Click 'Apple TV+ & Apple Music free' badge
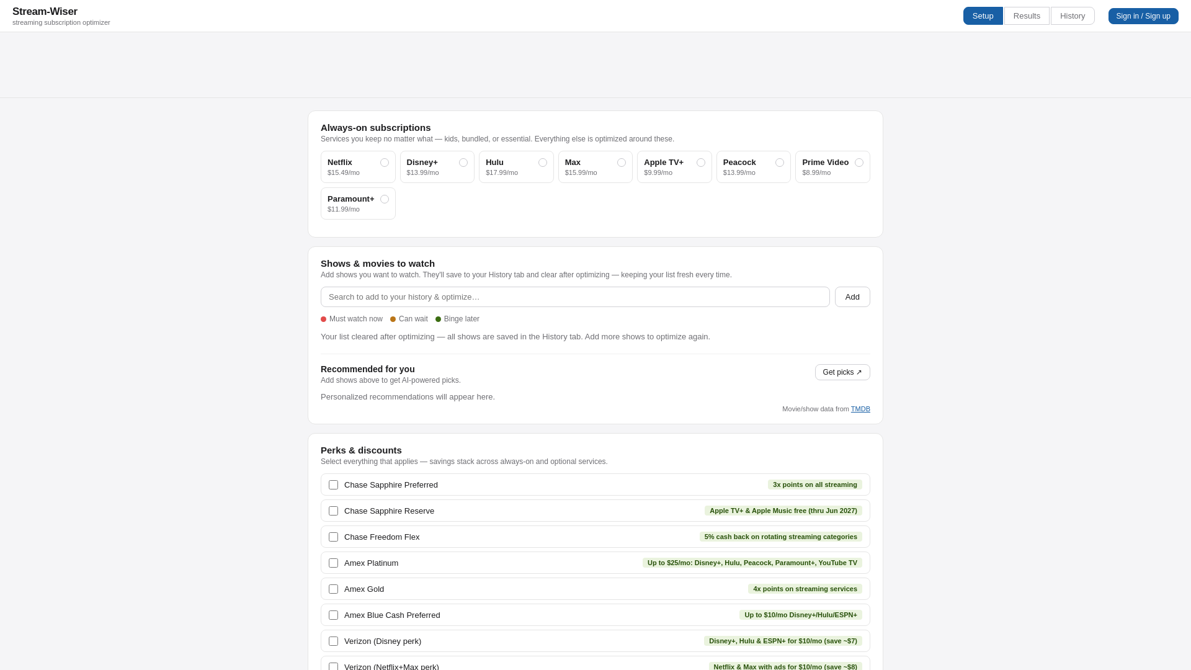This screenshot has height=670, width=1191. pyautogui.click(x=783, y=511)
